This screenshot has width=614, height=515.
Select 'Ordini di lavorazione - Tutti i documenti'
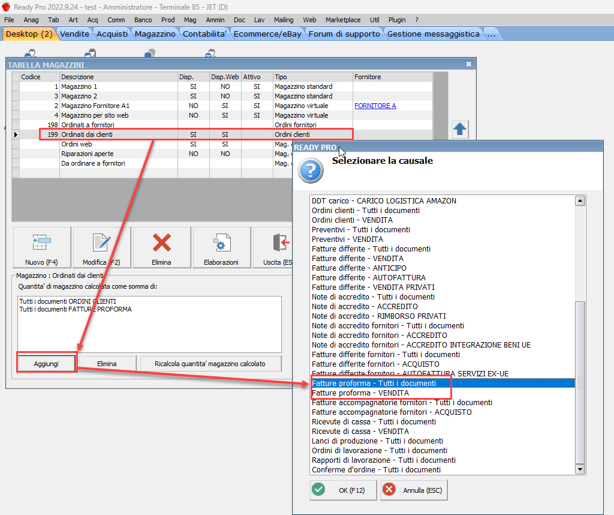[443, 450]
